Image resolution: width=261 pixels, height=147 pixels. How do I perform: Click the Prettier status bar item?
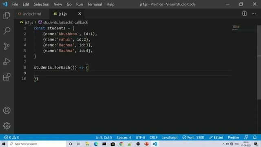click(x=234, y=137)
